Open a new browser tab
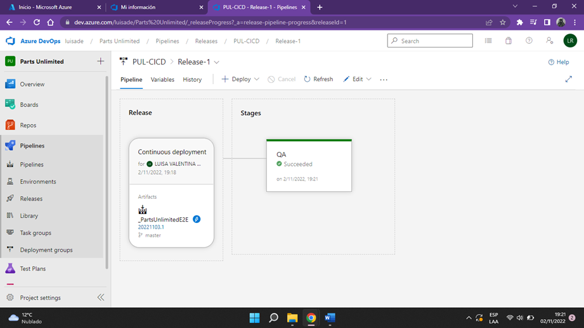The width and height of the screenshot is (584, 328). pos(320,7)
